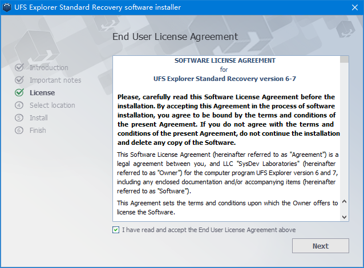Click the step 4 circle icon
Viewport: 364px width, 268px height.
[x=19, y=105]
